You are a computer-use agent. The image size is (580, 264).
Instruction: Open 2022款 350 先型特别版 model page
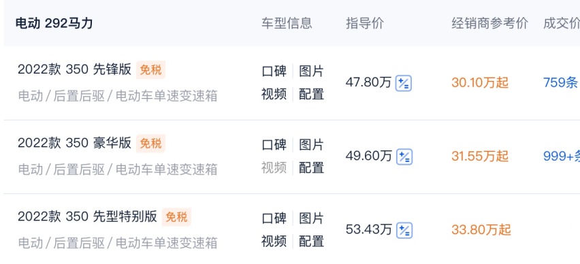tap(88, 216)
